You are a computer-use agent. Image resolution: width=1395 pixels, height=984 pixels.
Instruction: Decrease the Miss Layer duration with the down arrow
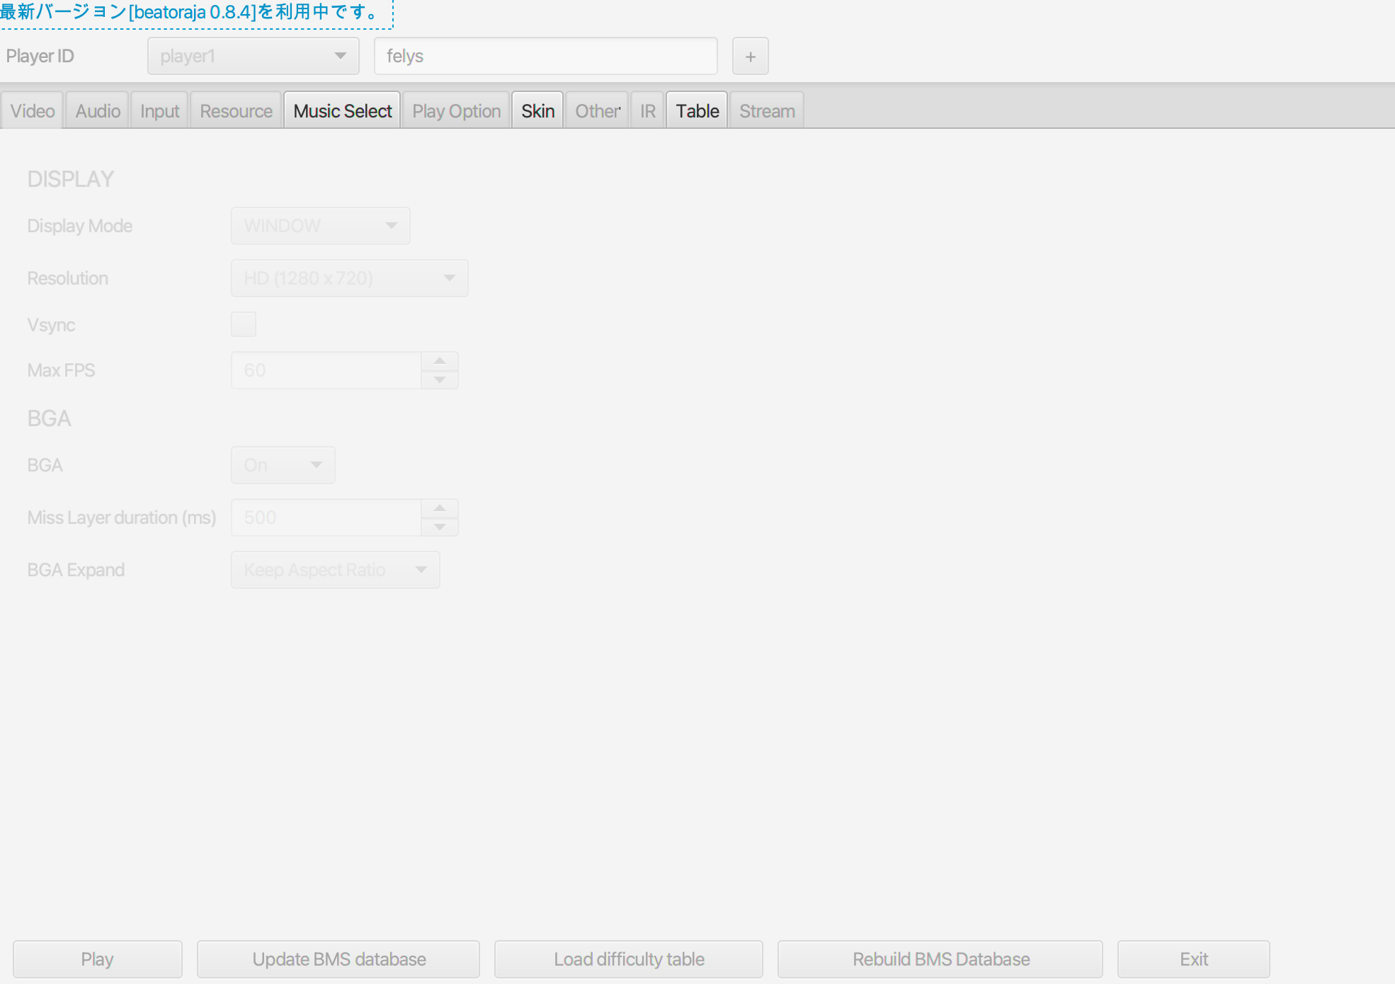(x=440, y=527)
